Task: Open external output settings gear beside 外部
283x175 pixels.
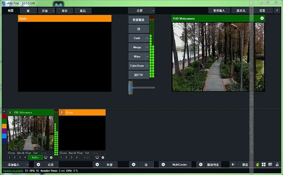Action: 97,165
